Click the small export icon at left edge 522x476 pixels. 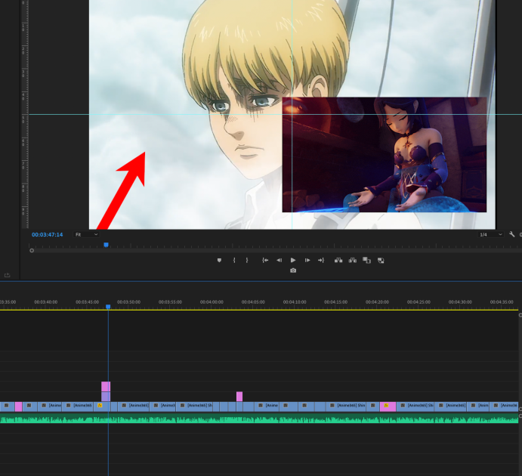pos(7,275)
